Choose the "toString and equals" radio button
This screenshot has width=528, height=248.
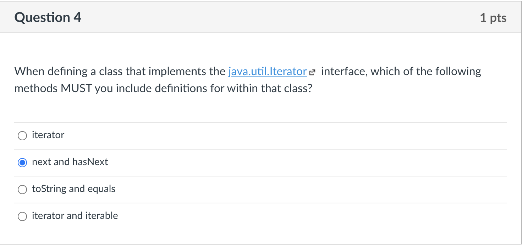coord(22,190)
